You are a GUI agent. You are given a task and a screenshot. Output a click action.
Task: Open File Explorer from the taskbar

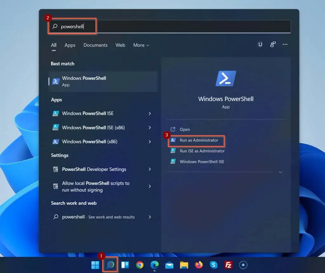(x=184, y=265)
